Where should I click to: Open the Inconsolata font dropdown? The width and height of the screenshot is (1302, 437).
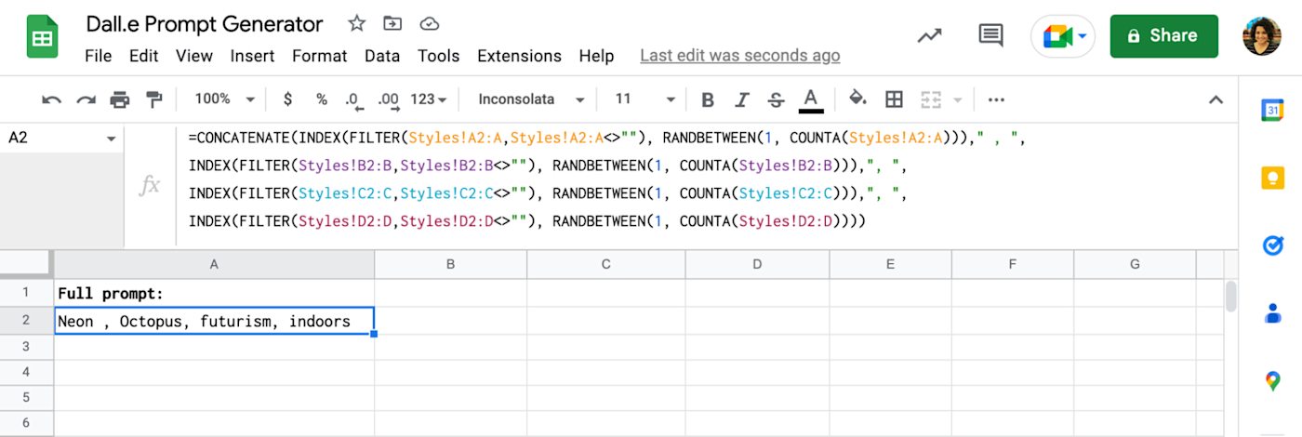tap(531, 99)
